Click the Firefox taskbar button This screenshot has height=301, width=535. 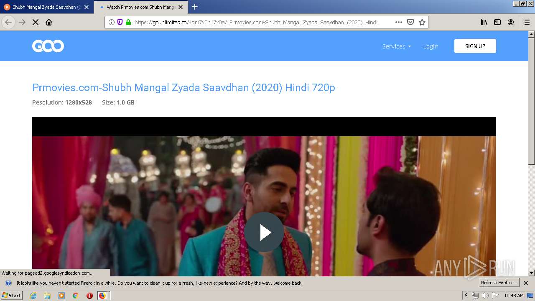pyautogui.click(x=103, y=296)
